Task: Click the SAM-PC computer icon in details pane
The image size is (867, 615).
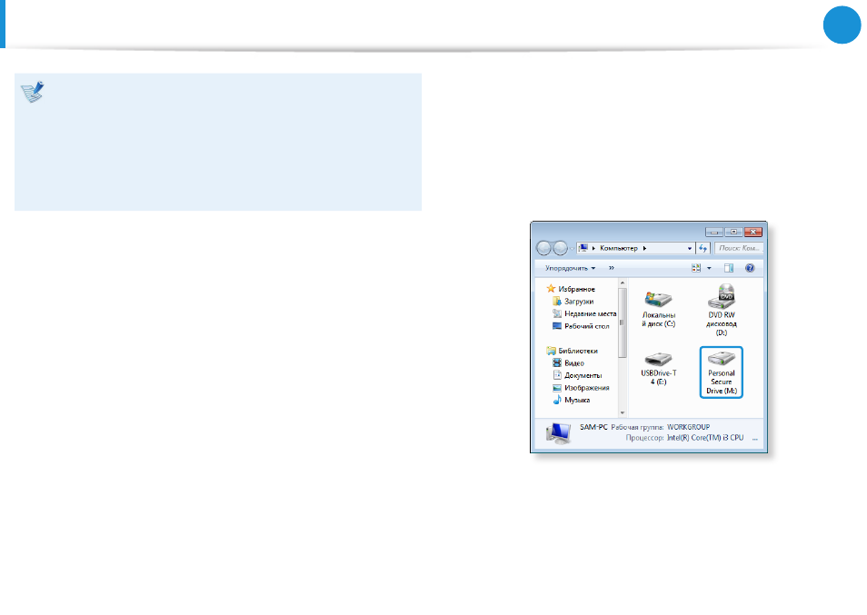Action: click(x=559, y=433)
